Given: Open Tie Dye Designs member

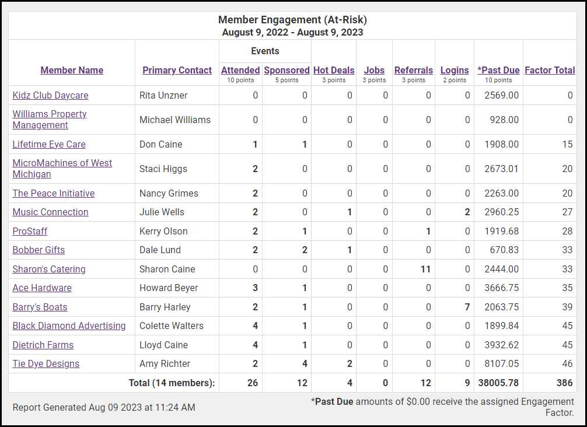Looking at the screenshot, I should point(46,363).
